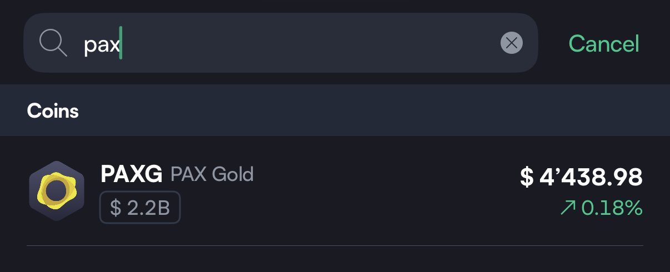Click the dollar sign in the market cap badge
The height and width of the screenshot is (272, 670).
click(x=116, y=208)
